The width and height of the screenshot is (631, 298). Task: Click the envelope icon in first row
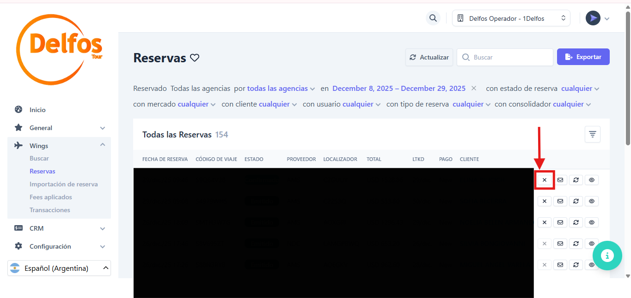tap(560, 180)
